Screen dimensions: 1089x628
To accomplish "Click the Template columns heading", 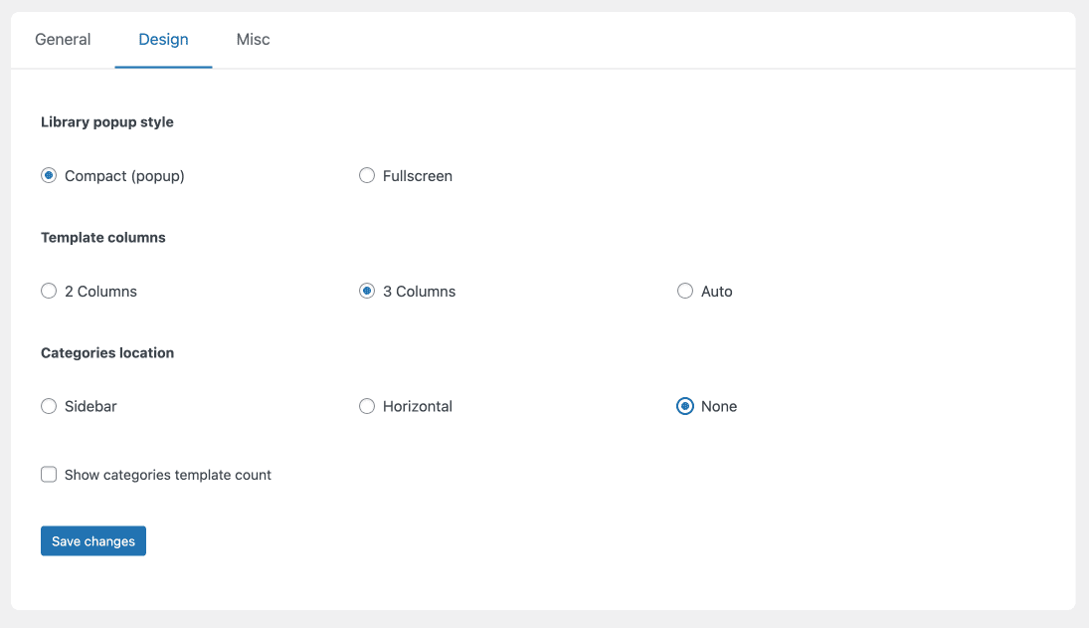I will (102, 238).
